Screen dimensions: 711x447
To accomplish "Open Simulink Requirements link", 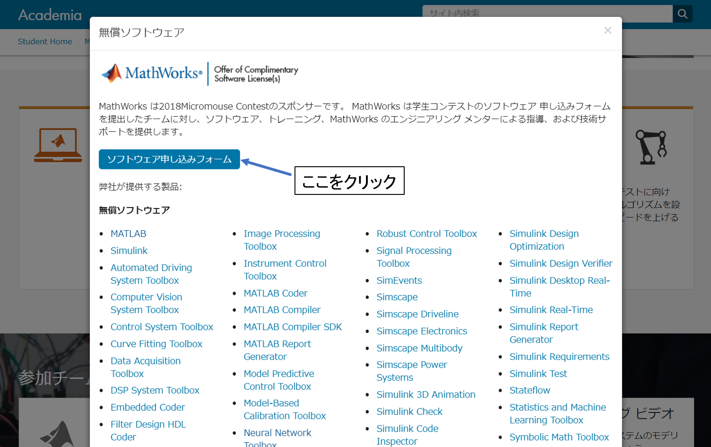I will coord(559,357).
